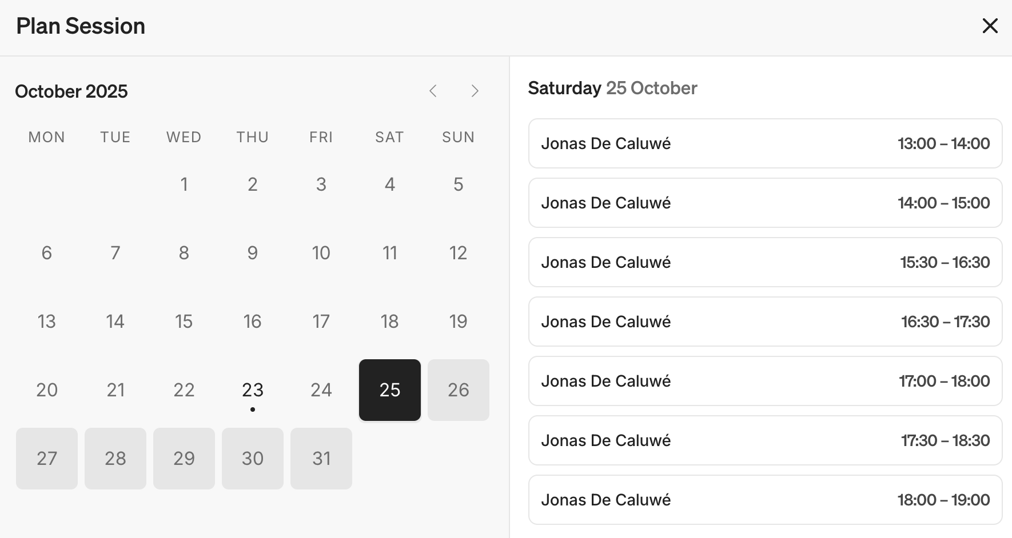Image resolution: width=1012 pixels, height=538 pixels.
Task: Close the Plan Session dialog
Action: pos(990,26)
